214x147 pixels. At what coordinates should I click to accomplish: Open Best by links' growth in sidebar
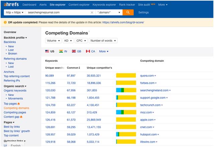pos(17,131)
